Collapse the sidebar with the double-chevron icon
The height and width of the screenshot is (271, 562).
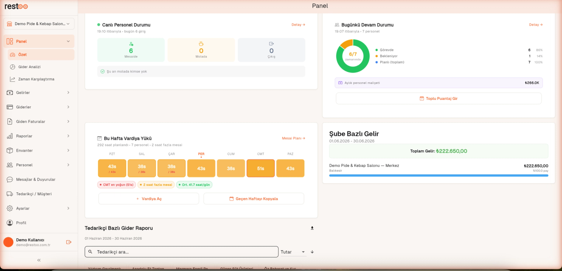click(39, 260)
